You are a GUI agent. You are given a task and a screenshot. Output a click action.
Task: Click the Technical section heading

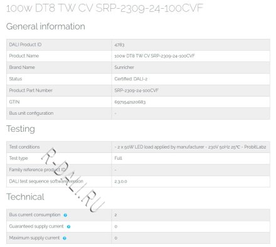pos(25,197)
